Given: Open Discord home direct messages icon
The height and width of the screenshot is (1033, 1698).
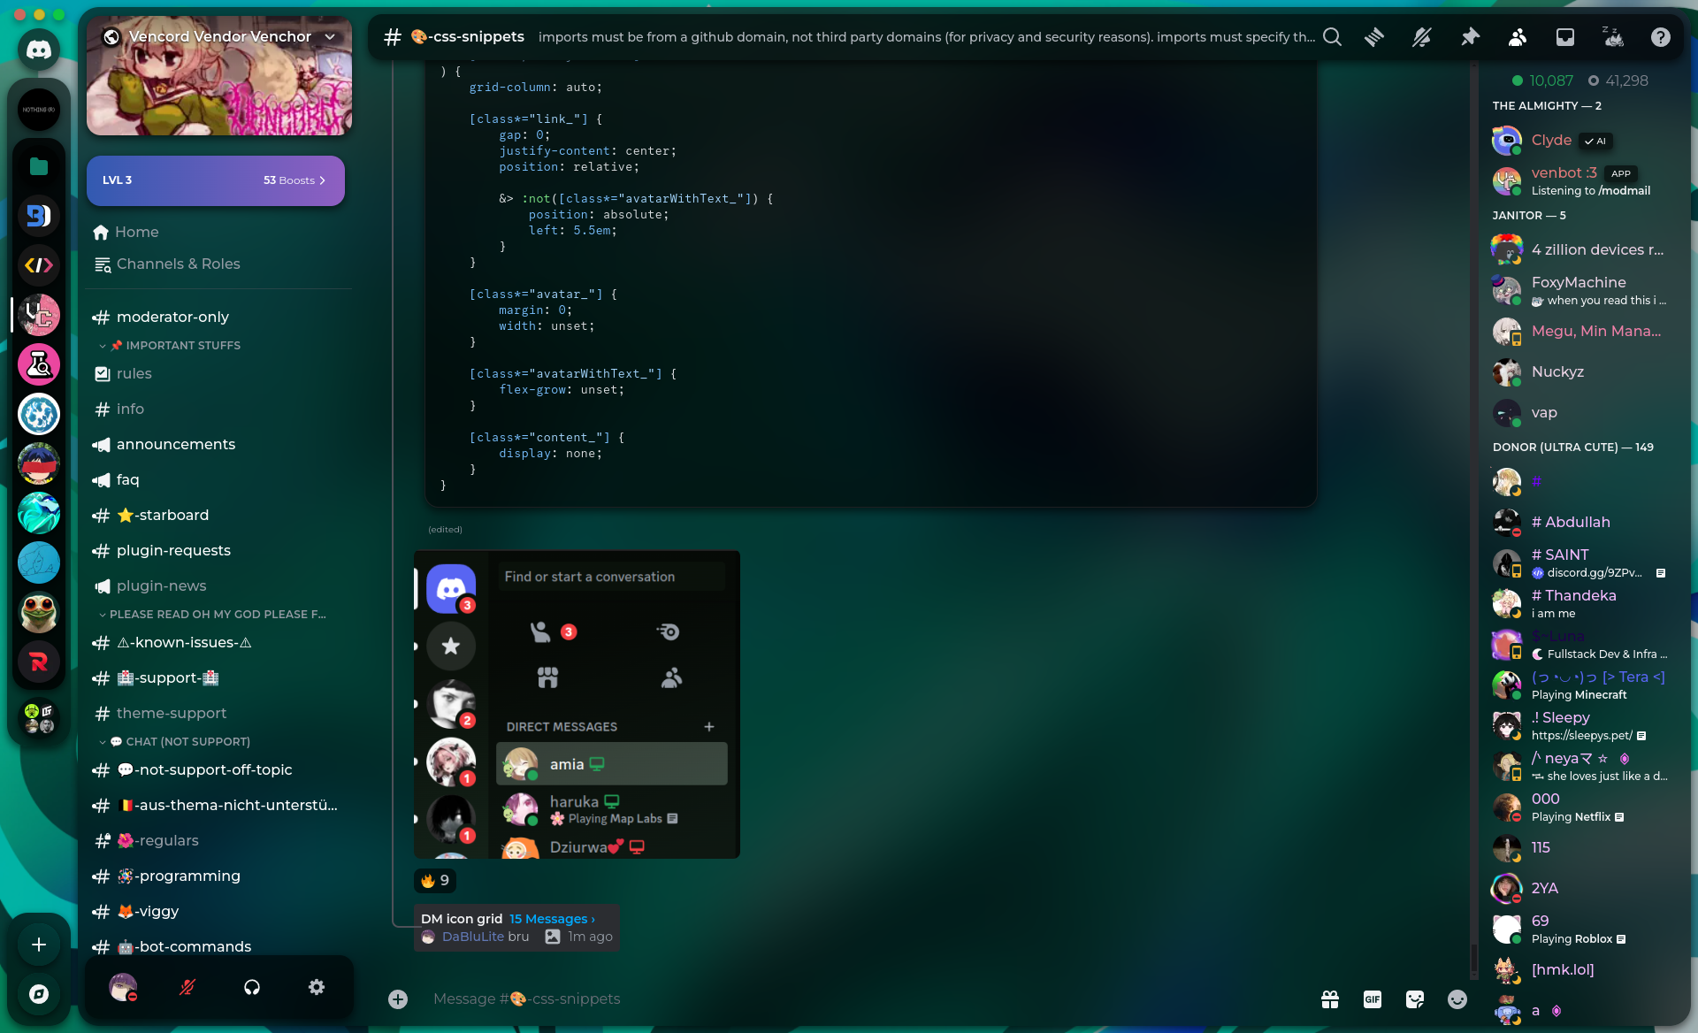Looking at the screenshot, I should [x=39, y=50].
